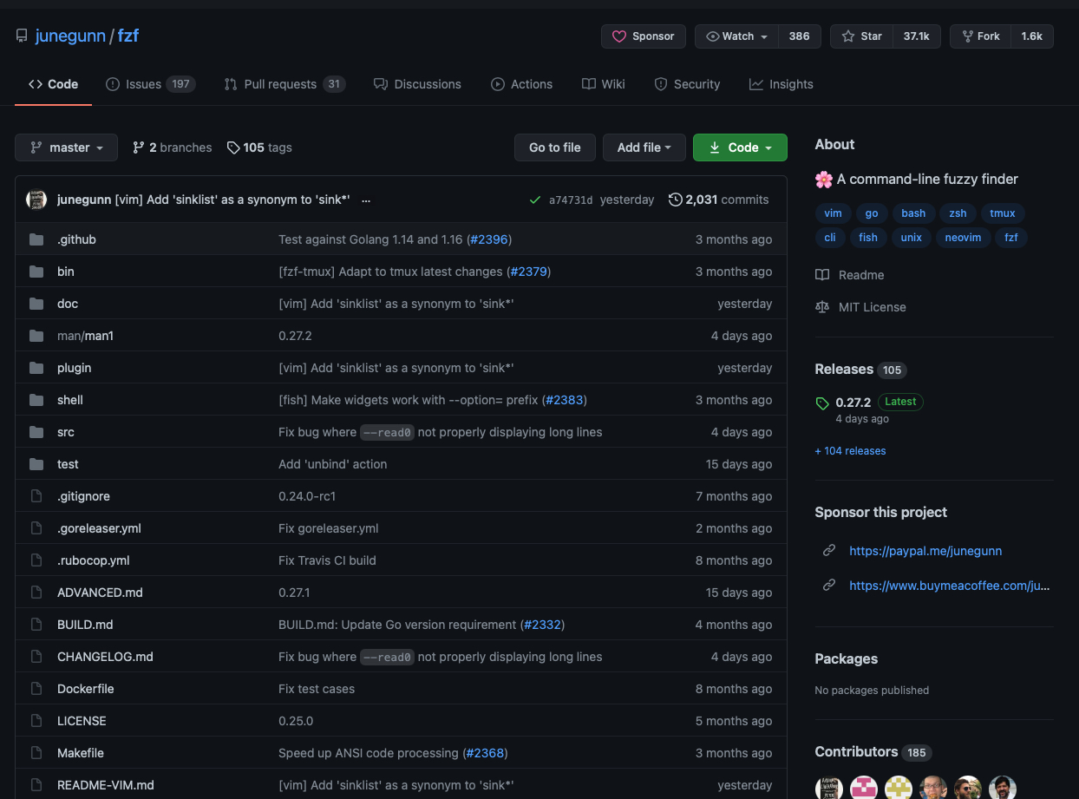Open the LICENSE file
Image resolution: width=1079 pixels, height=799 pixels.
tap(82, 721)
